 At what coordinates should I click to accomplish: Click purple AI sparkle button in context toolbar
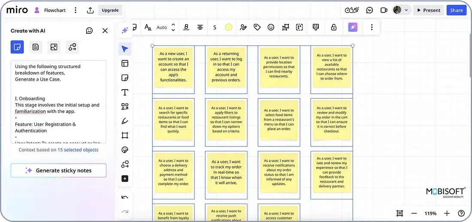click(x=353, y=27)
